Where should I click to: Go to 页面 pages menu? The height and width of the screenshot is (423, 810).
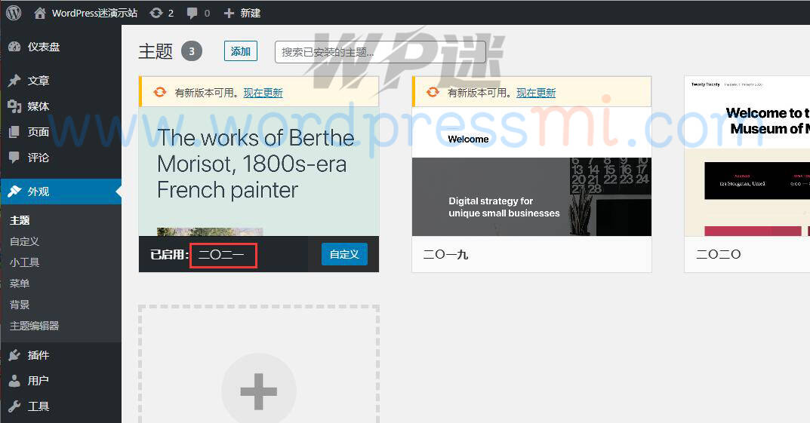point(38,132)
